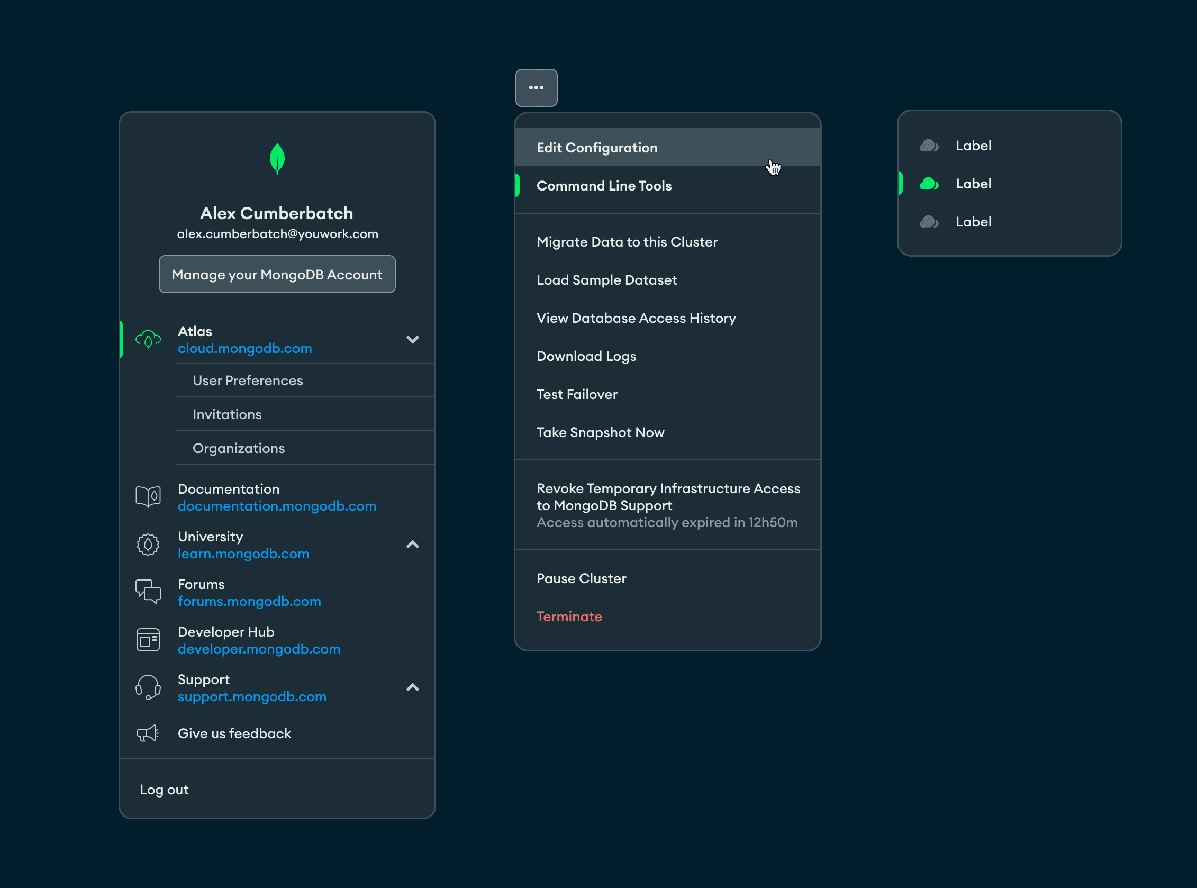Select Edit Configuration from the menu
Viewport: 1197px width, 888px height.
point(596,147)
